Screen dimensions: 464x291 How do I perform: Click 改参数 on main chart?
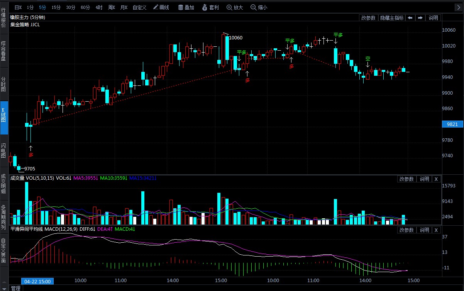pos(368,18)
